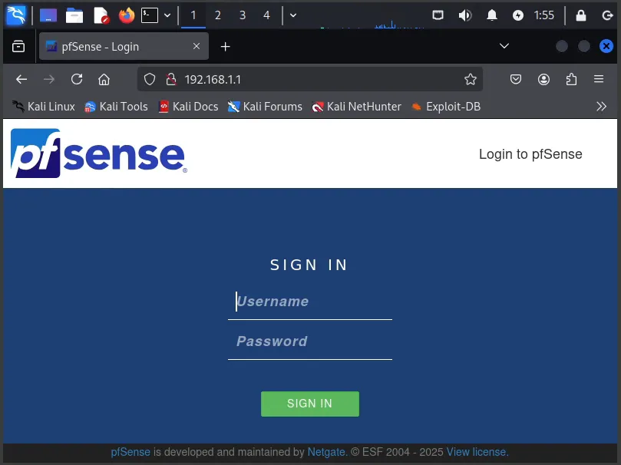Switch to workspace 4

266,15
